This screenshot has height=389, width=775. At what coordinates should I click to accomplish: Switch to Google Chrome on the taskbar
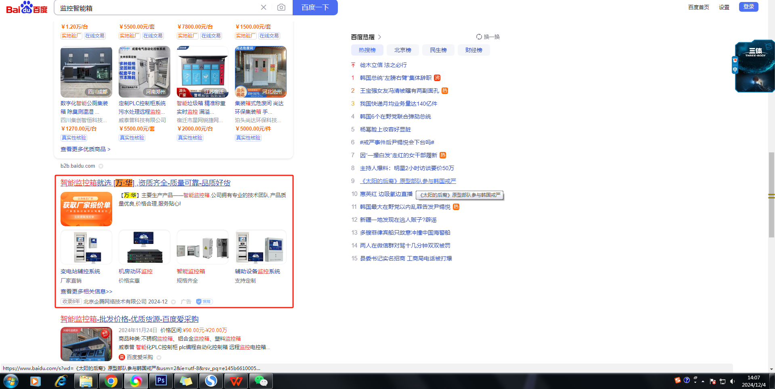(111, 381)
